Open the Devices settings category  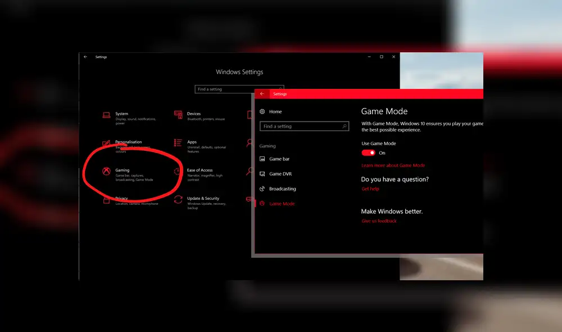pos(193,114)
